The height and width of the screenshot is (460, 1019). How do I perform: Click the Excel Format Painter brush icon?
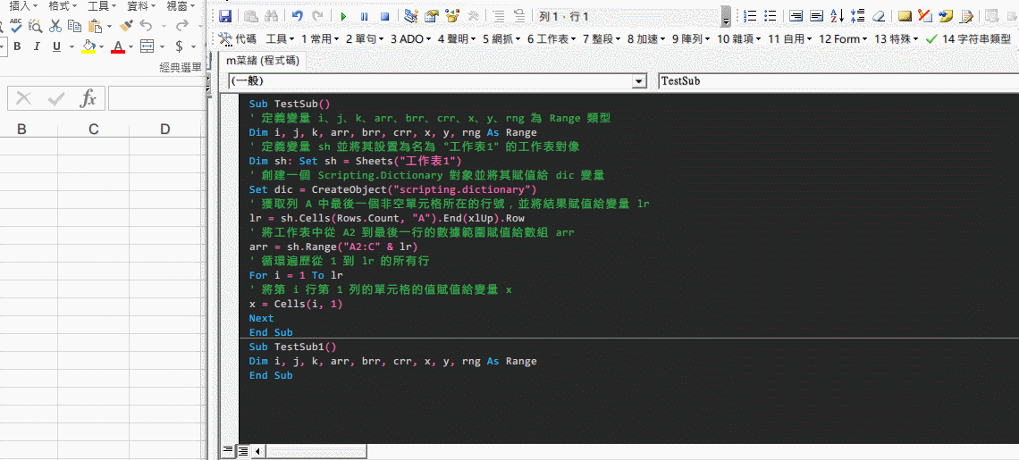[126, 25]
